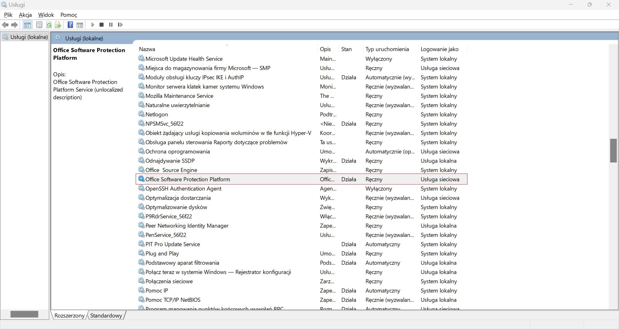Pause the service with the pause icon

click(x=111, y=25)
